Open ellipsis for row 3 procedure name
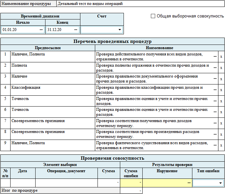Viewport: 225px width, 194px height. click(215, 79)
